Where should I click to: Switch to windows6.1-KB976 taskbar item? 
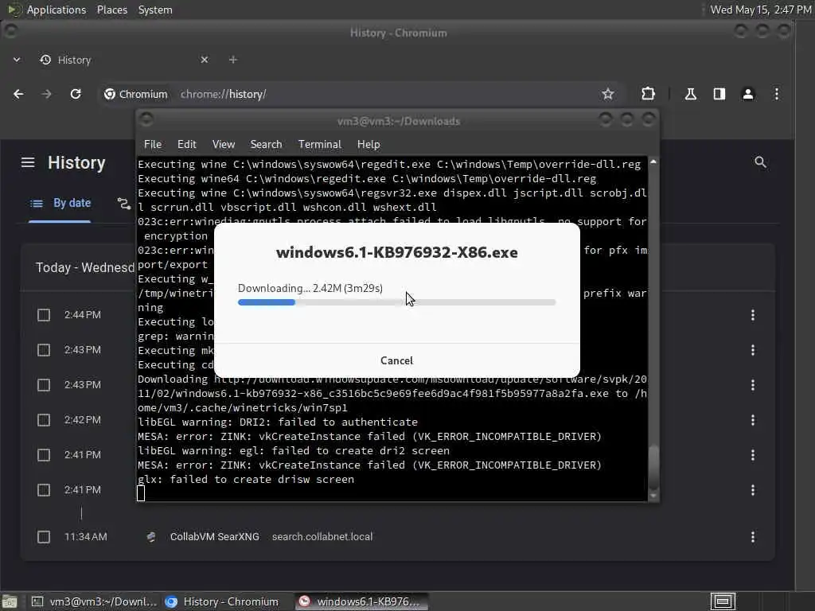[x=362, y=601]
